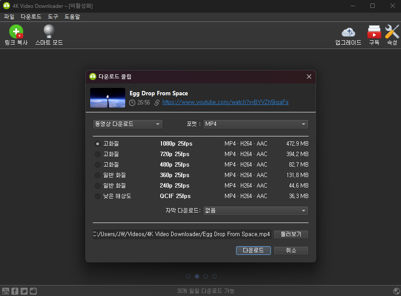Click the clock icon next to 26:56

(132, 103)
